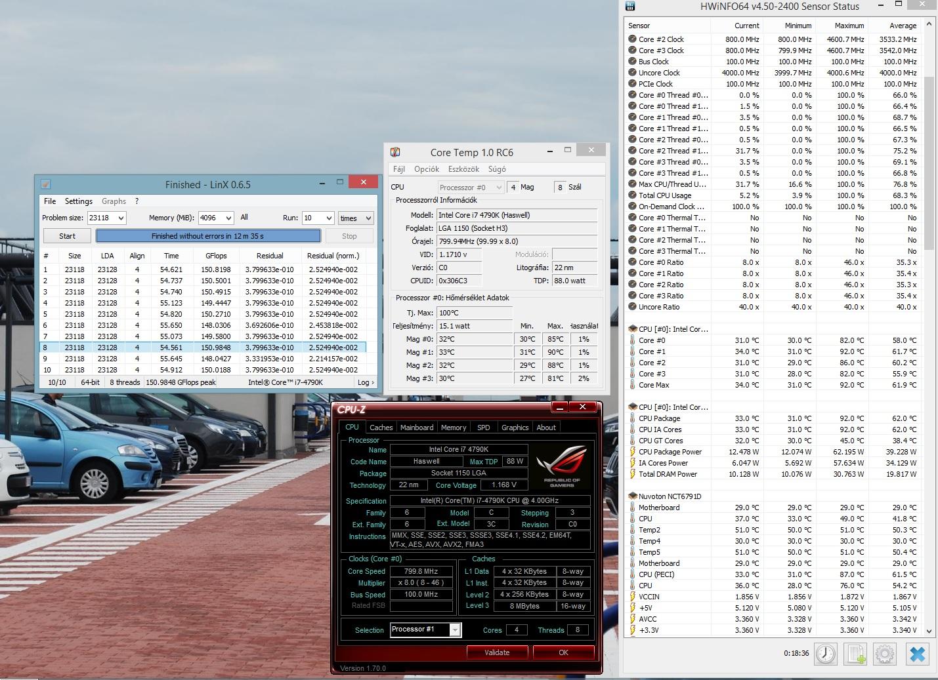Click the Average column header in HWiNFO64
The height and width of the screenshot is (680, 938).
coord(894,26)
